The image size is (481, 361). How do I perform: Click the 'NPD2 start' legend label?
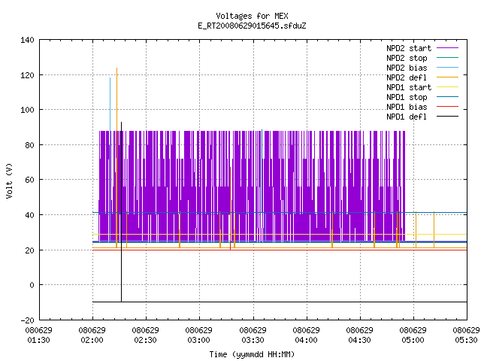(409, 48)
